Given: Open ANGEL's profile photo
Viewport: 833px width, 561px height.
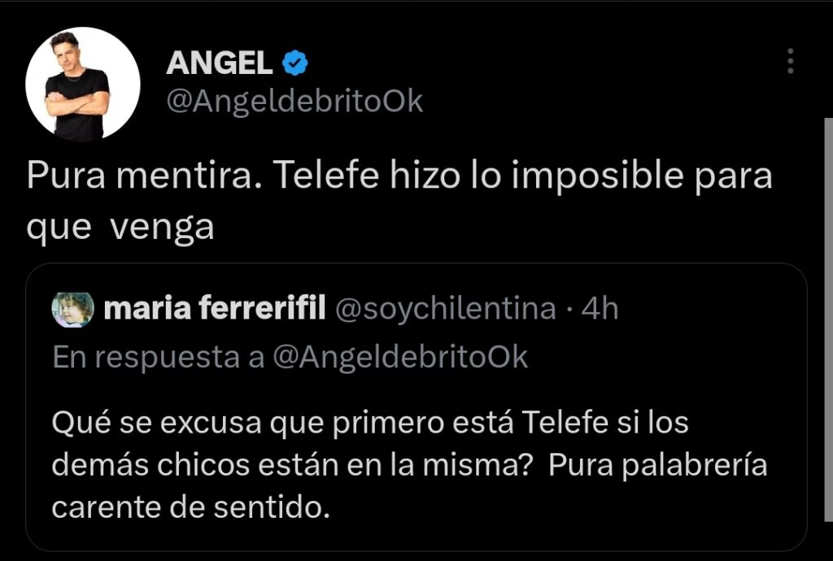Looking at the screenshot, I should coord(83,85).
